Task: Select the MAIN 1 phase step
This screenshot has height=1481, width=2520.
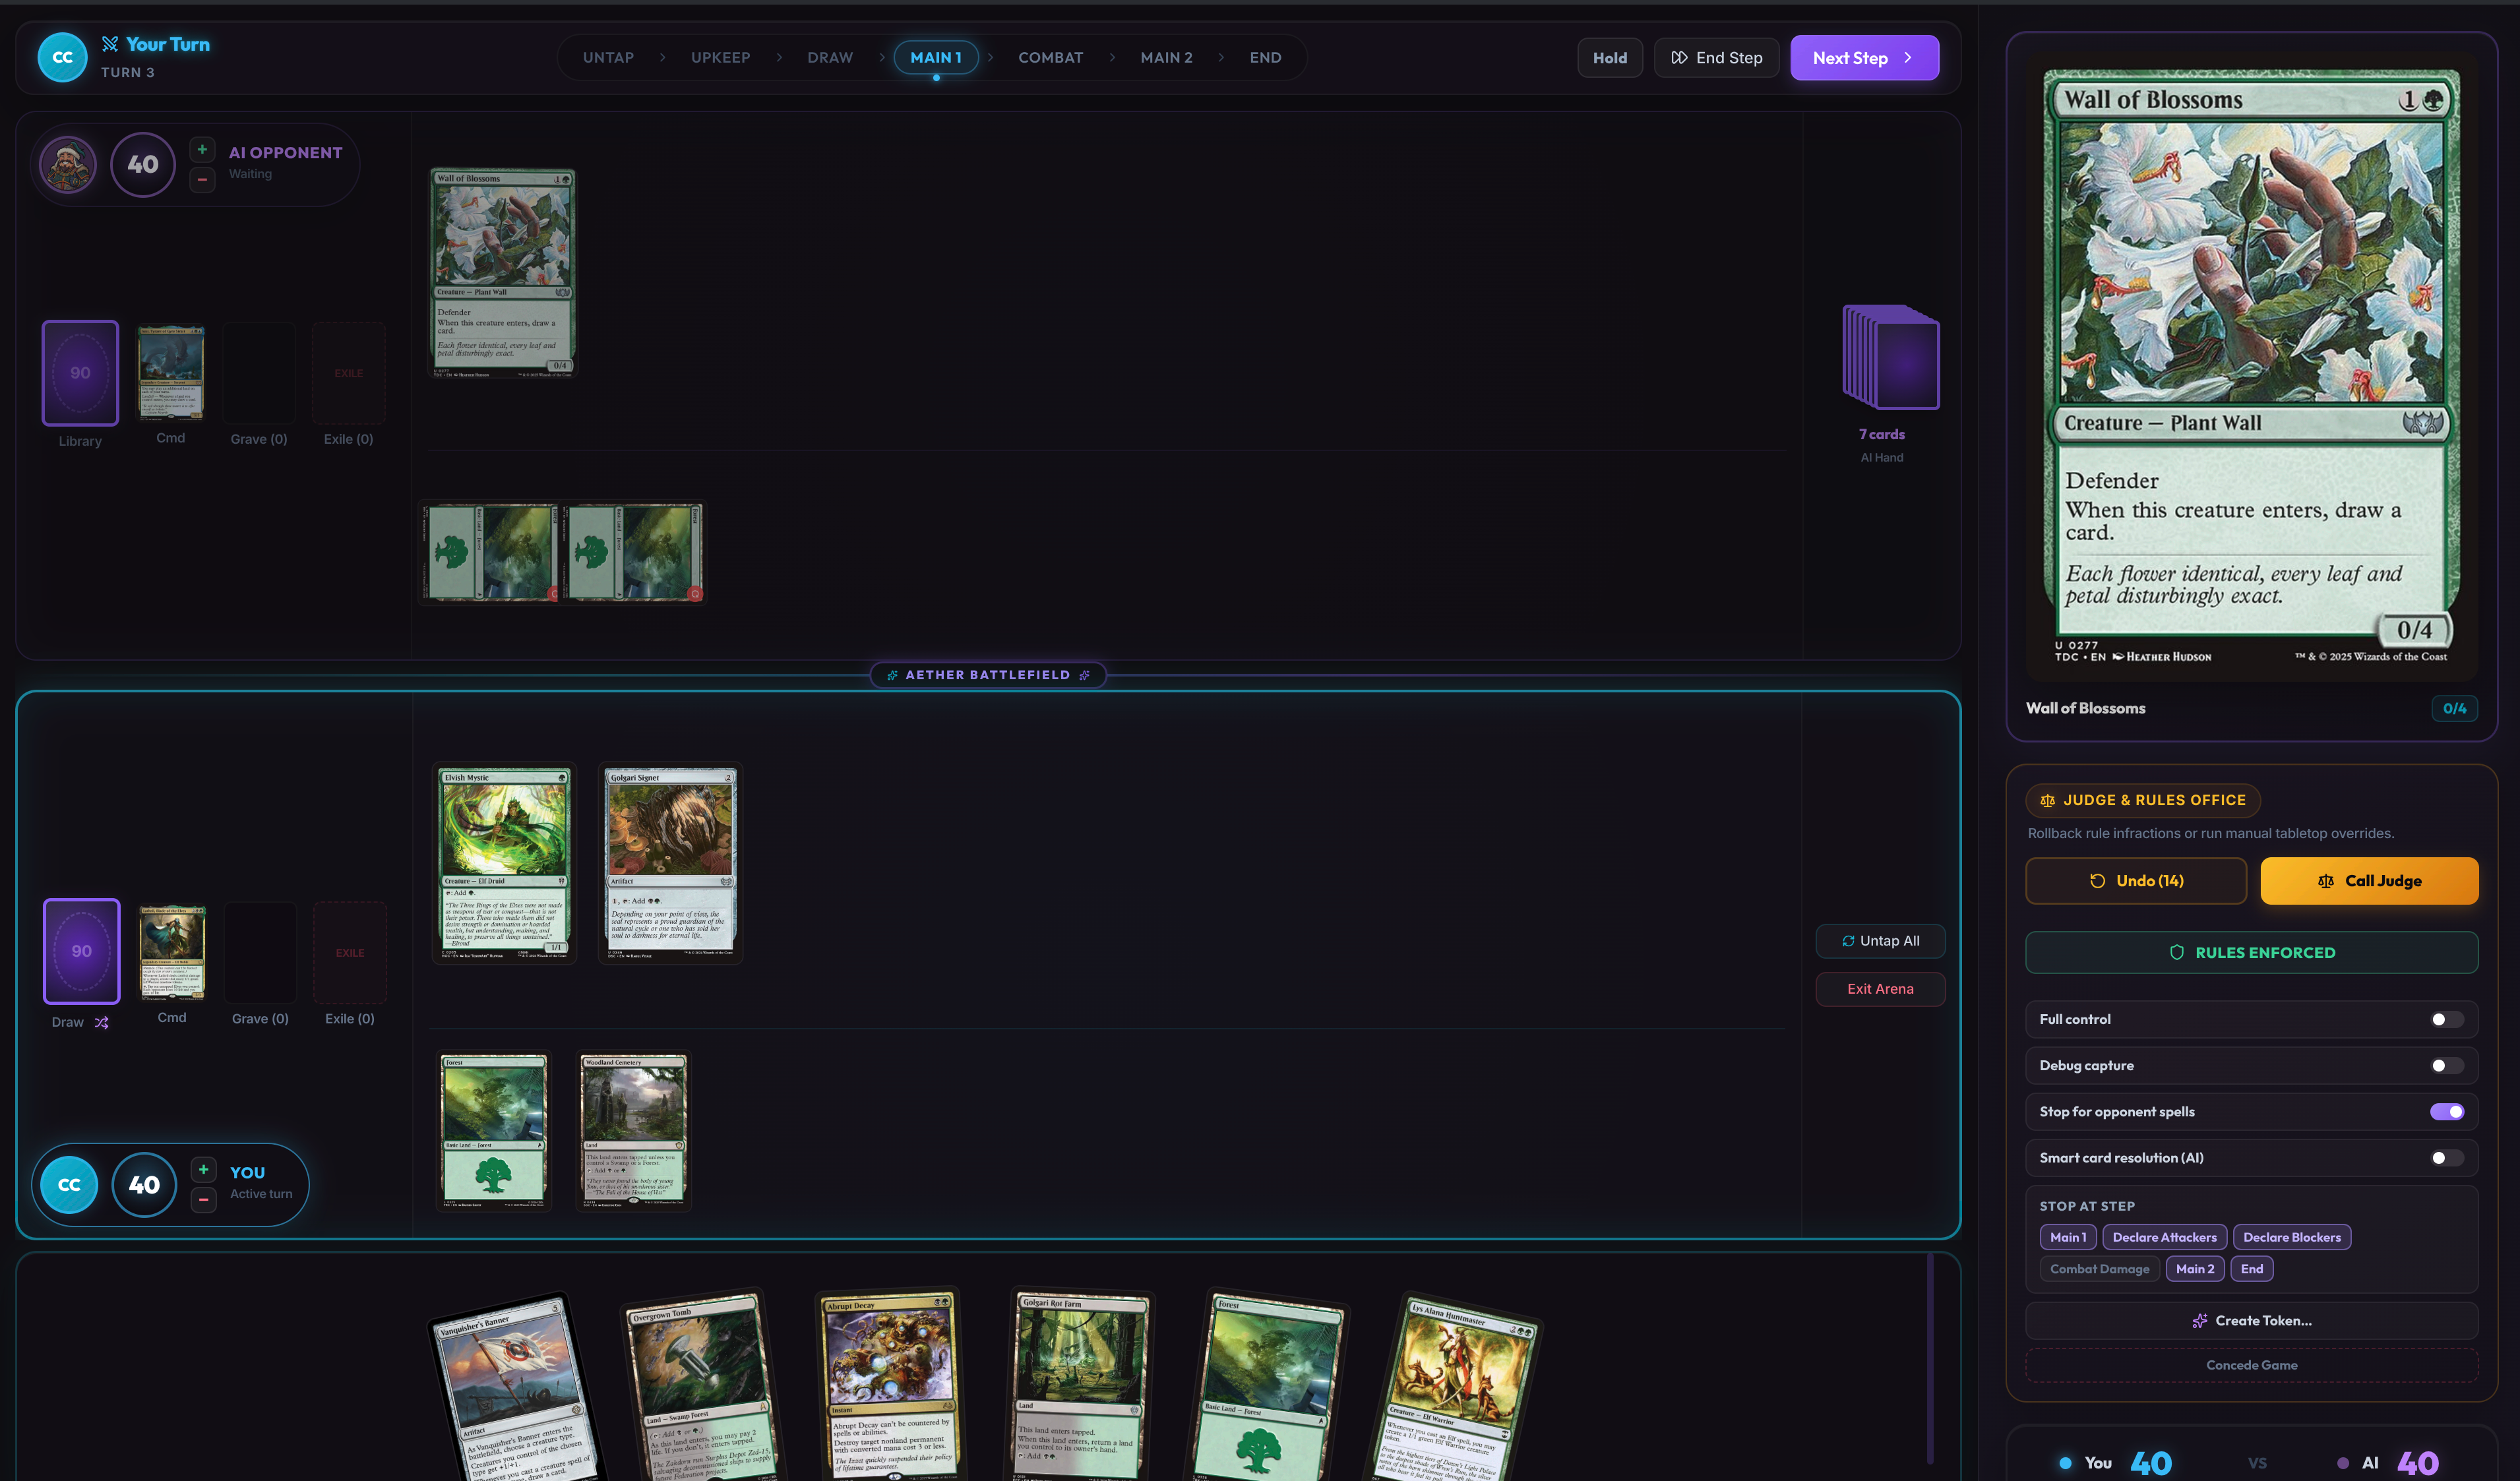Action: pos(936,57)
